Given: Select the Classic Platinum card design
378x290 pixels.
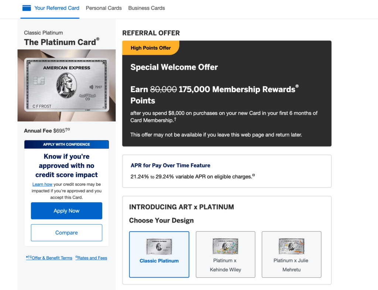Looking at the screenshot, I should tap(159, 254).
